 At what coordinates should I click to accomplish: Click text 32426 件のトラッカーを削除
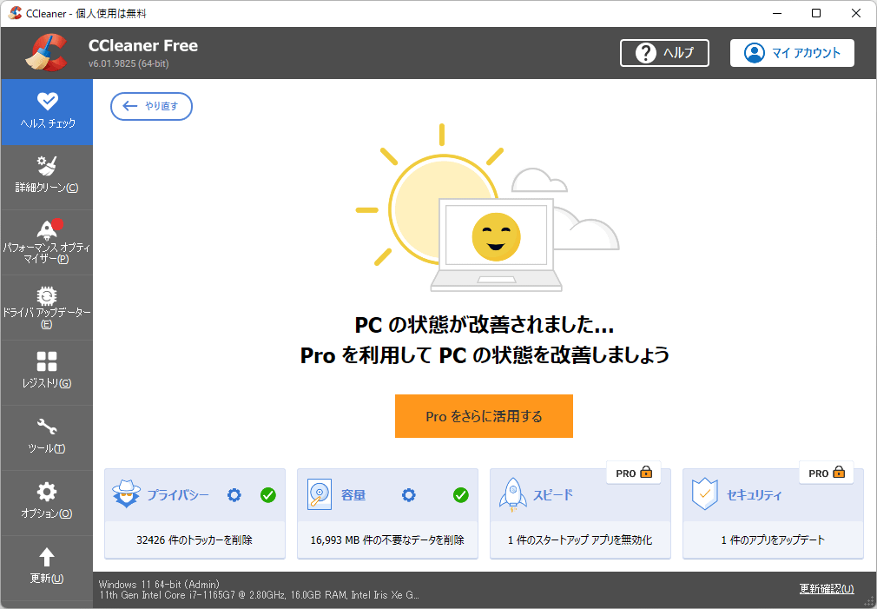coord(195,540)
